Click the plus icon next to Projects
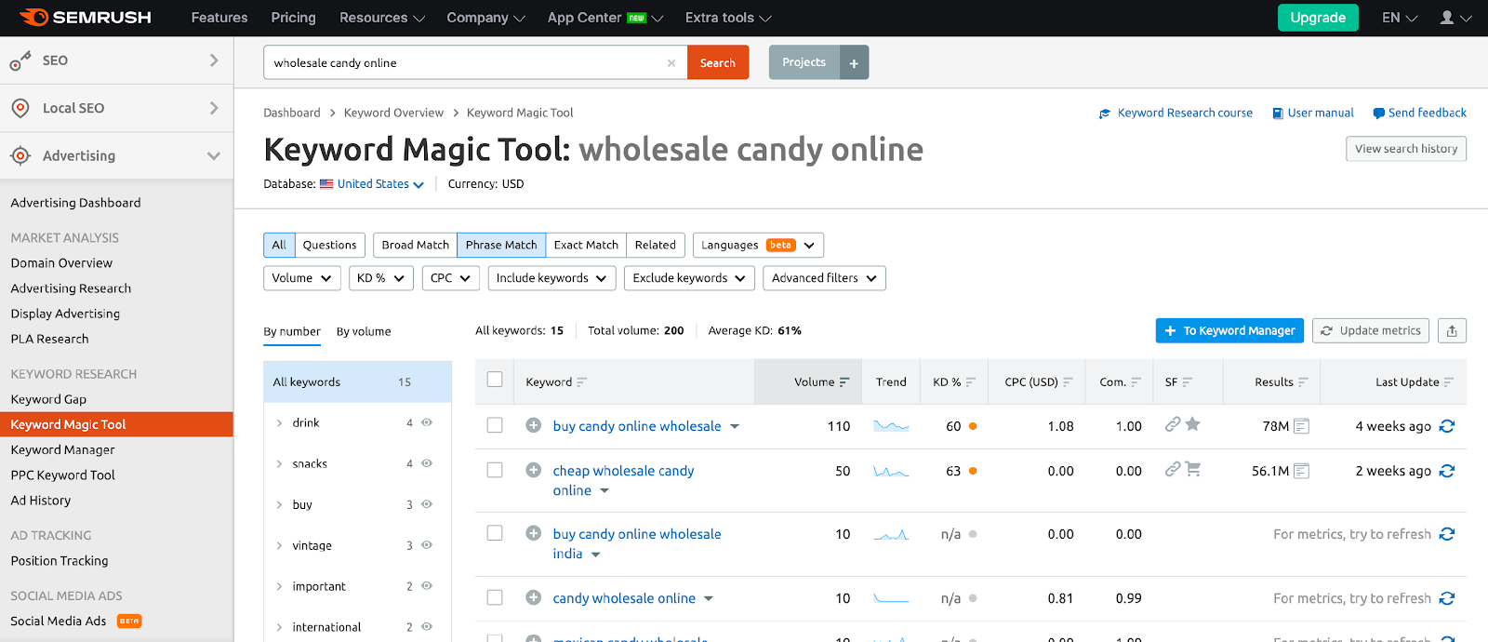This screenshot has height=642, width=1488. click(x=854, y=62)
